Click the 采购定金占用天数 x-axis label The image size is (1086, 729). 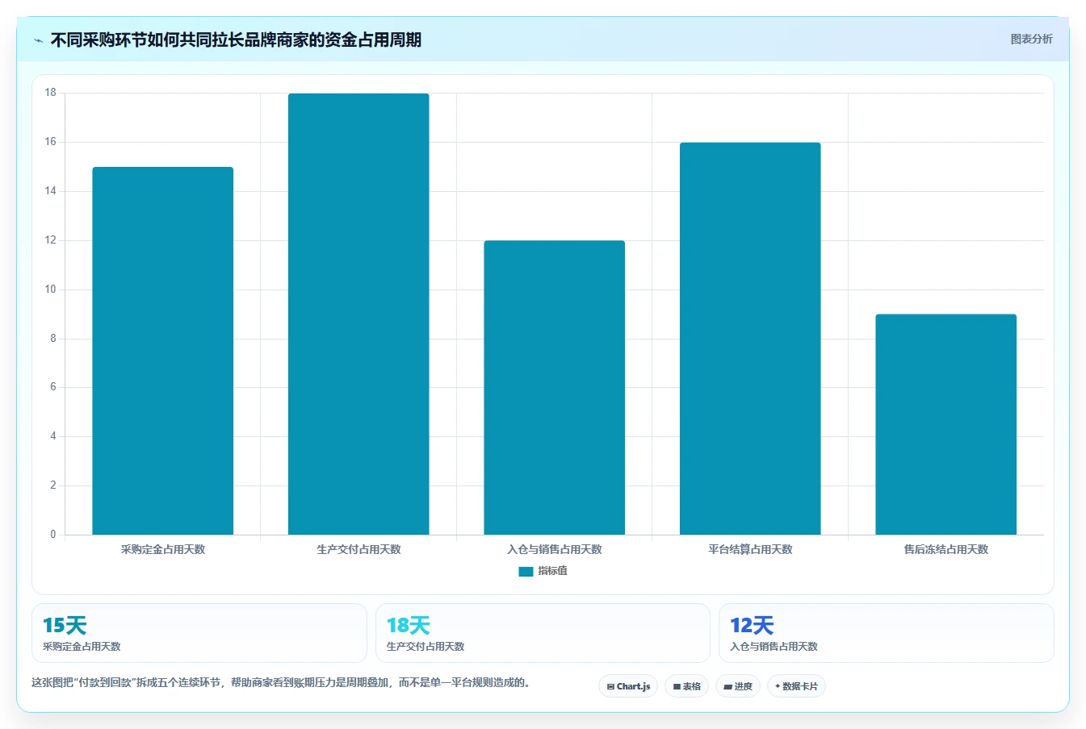163,549
